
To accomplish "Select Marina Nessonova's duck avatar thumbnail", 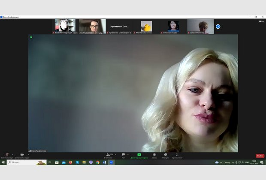I will click(x=146, y=26).
